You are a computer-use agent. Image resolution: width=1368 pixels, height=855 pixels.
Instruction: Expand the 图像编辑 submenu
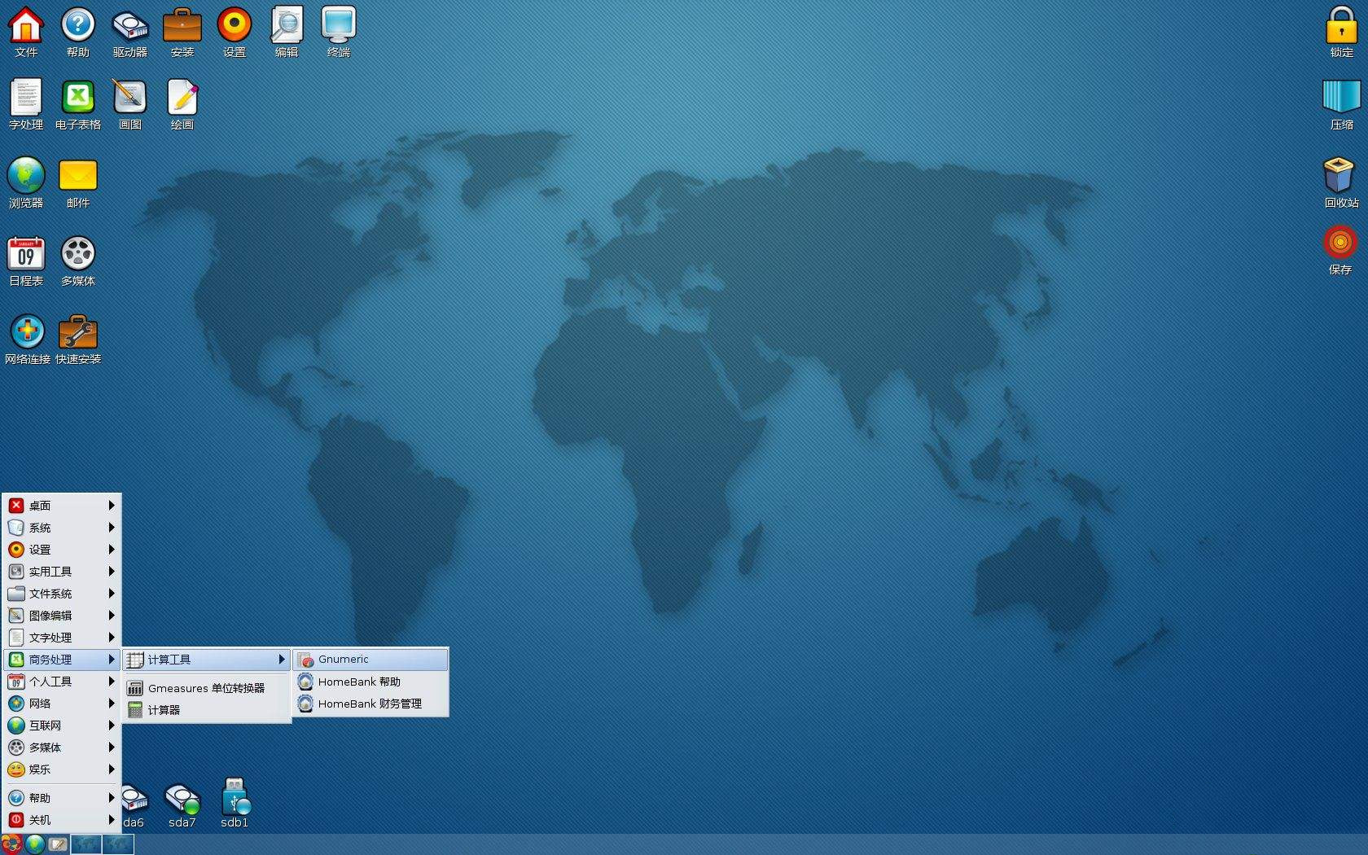(x=62, y=616)
